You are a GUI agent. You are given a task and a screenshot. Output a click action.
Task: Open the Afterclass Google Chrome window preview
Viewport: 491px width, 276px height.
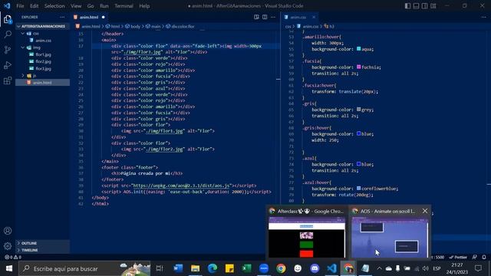pyautogui.click(x=307, y=232)
